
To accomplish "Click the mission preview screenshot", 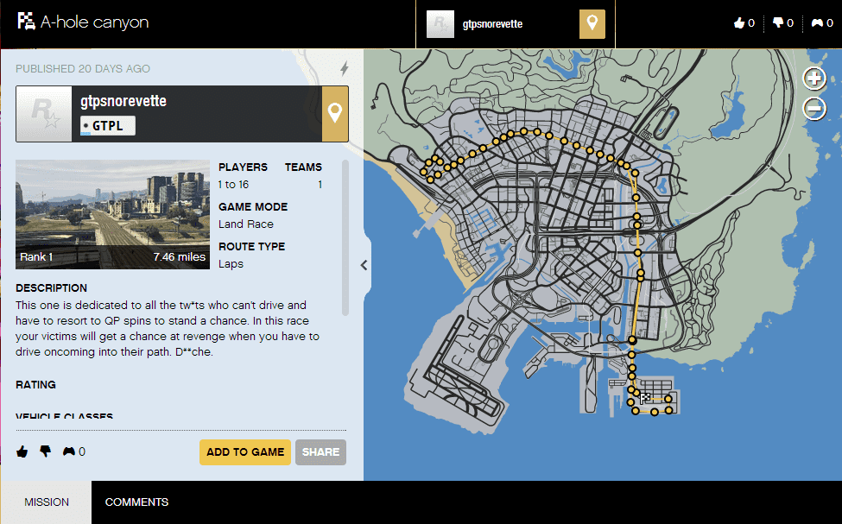I will tap(112, 214).
